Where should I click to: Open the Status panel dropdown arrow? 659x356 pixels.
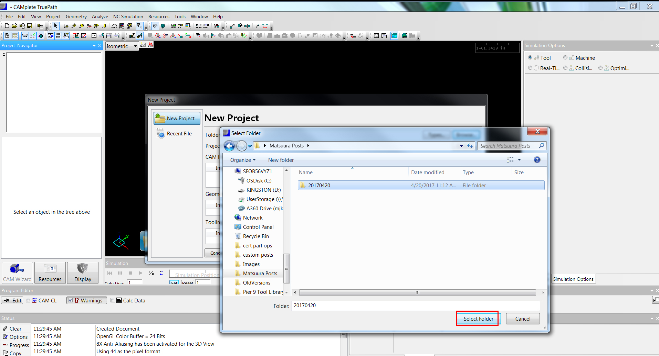pyautogui.click(x=652, y=319)
